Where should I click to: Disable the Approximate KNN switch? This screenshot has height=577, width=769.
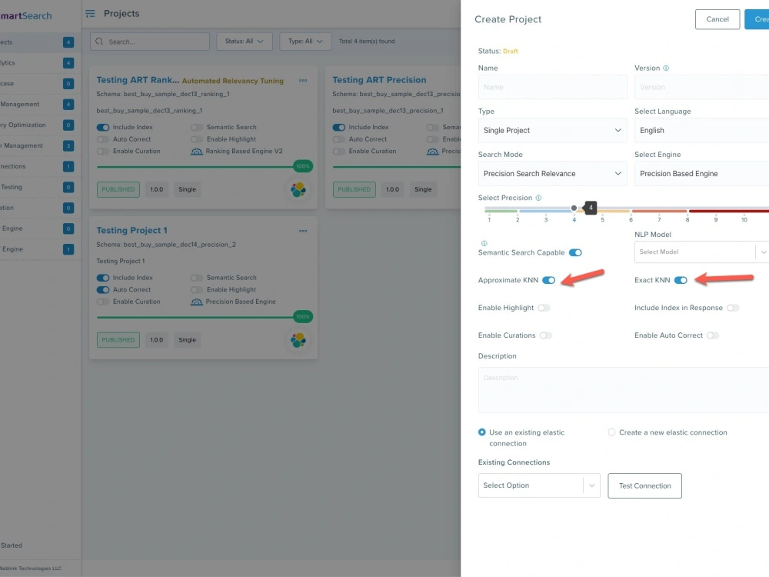click(549, 280)
